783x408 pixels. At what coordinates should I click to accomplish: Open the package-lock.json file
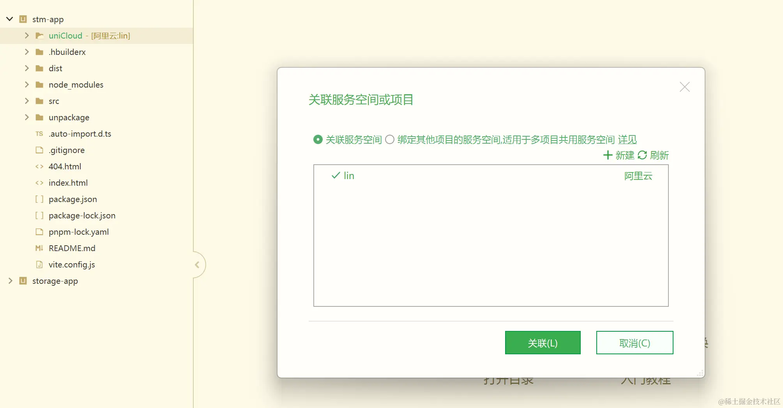[x=82, y=215]
